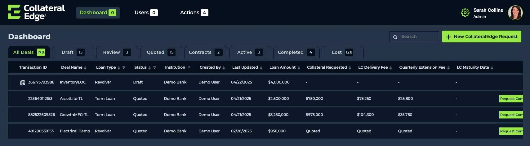Viewport: 530px width, 146px height.
Task: Click the 04/22/2025 last updated date
Action: point(241,82)
